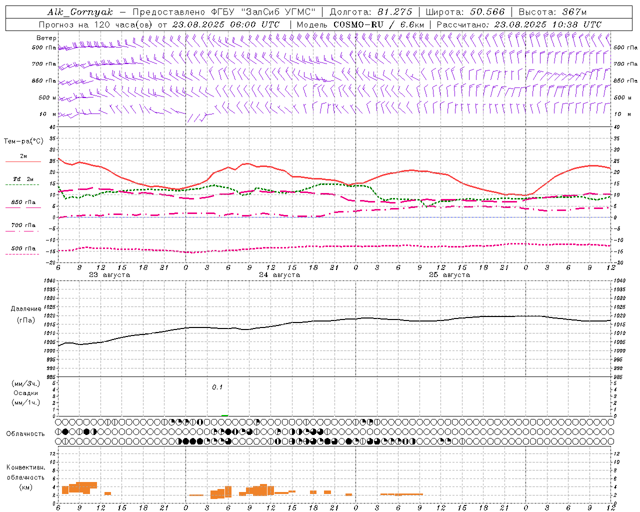
Task: Click the 'Прогноз на 120 часа(ов)' forecast header text
Action: pyautogui.click(x=96, y=24)
